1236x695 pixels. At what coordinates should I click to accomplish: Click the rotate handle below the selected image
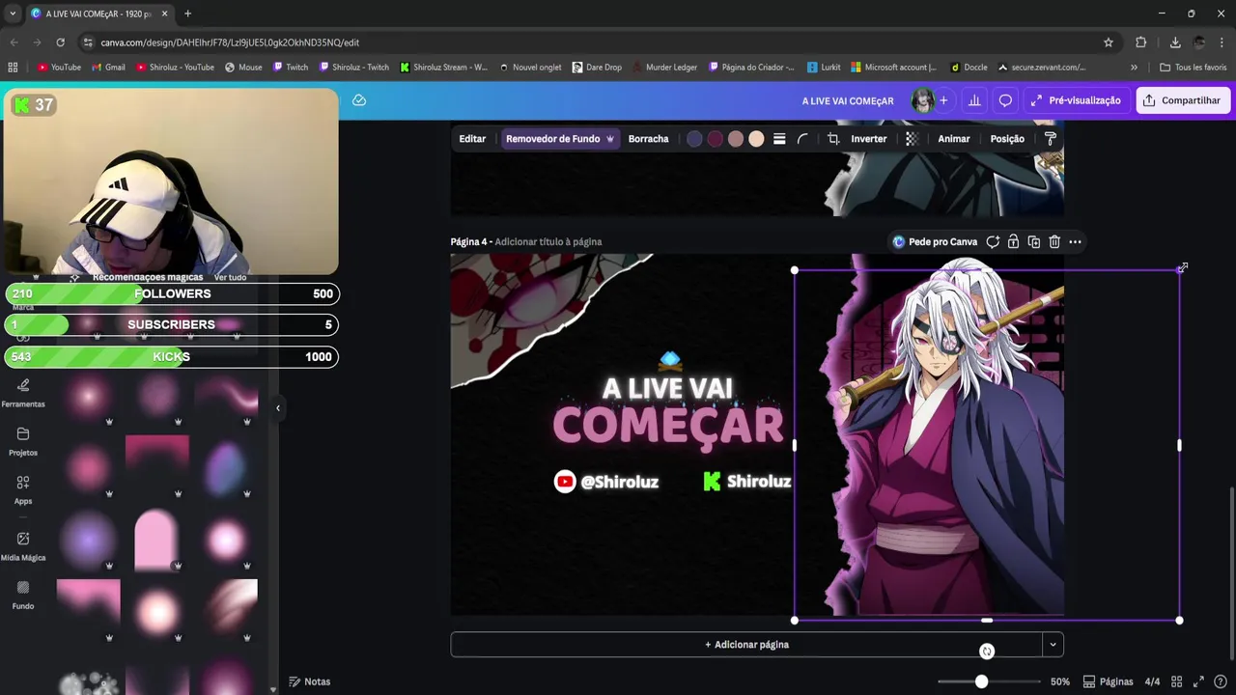click(987, 652)
